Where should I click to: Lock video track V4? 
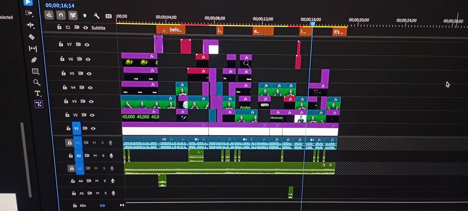click(64, 87)
